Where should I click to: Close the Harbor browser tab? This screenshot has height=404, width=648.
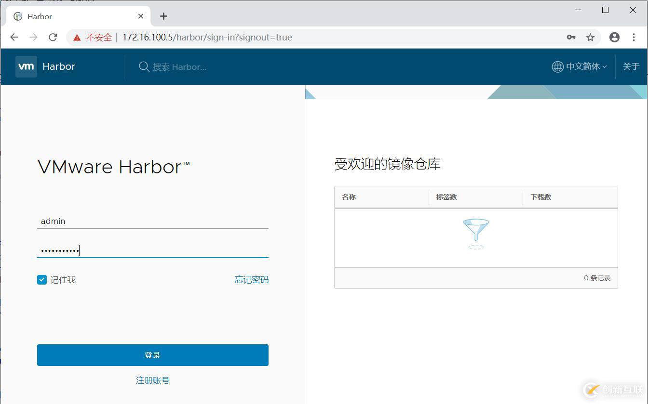pyautogui.click(x=141, y=16)
